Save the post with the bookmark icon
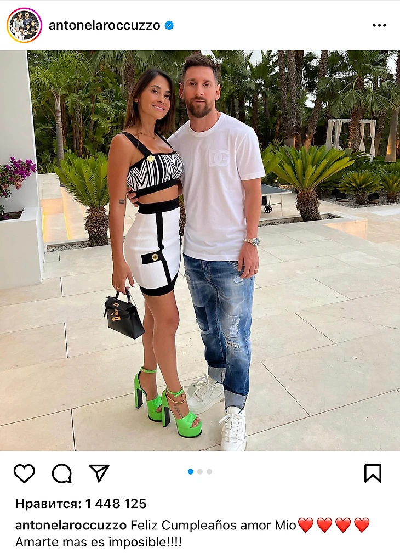The width and height of the screenshot is (400, 553). pos(373,473)
